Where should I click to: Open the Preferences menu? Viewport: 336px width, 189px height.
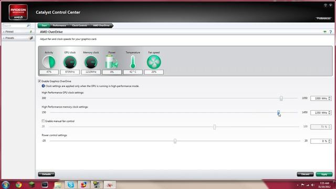323,18
